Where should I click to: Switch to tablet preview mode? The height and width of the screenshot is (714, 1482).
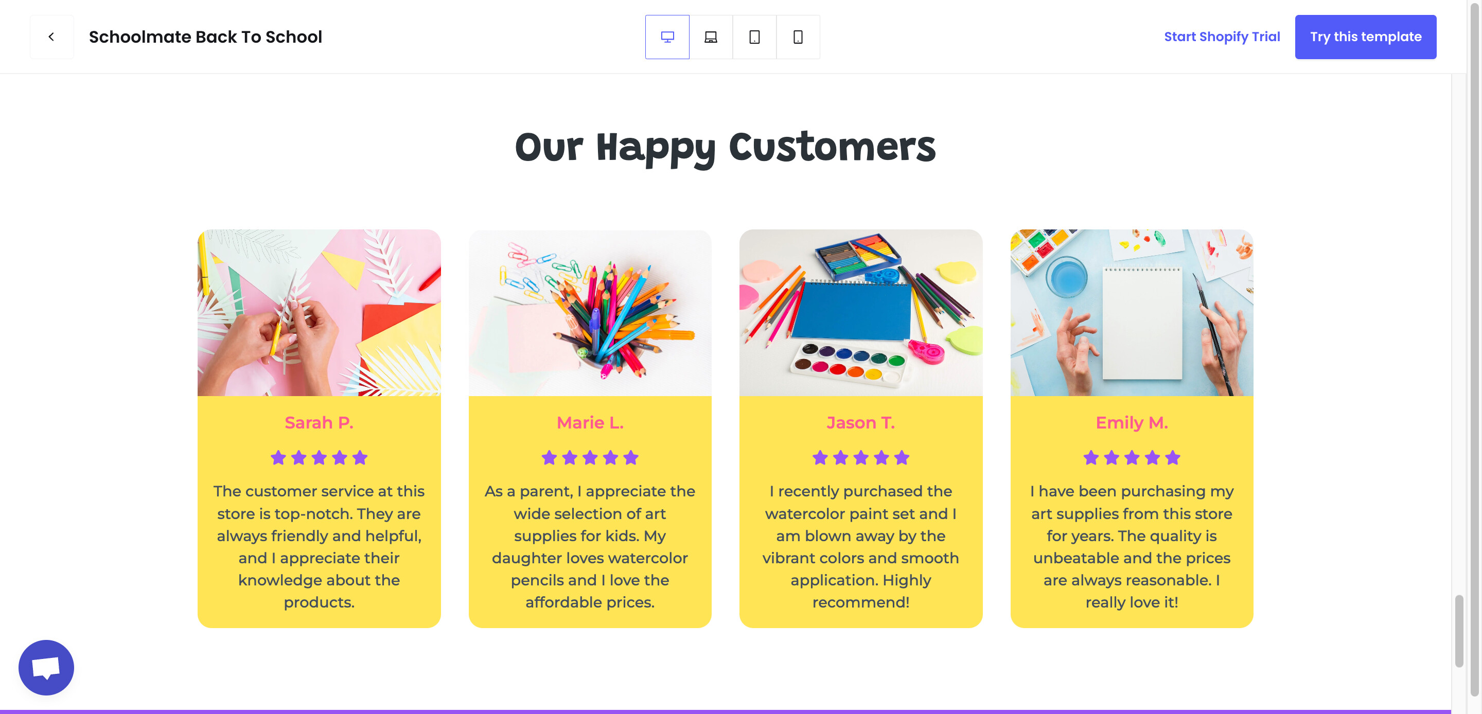click(x=754, y=37)
